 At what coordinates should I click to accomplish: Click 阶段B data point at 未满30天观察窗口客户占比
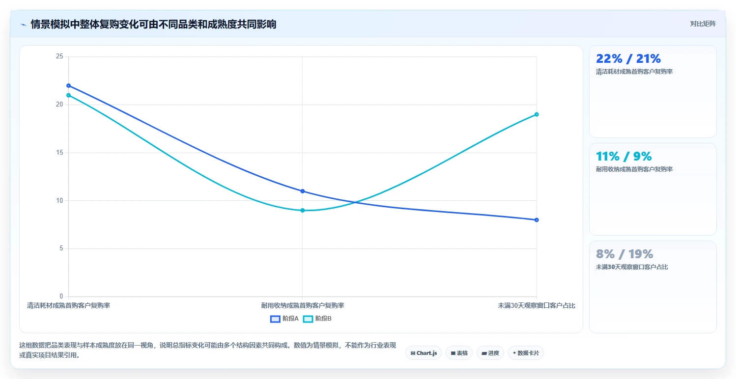point(537,114)
